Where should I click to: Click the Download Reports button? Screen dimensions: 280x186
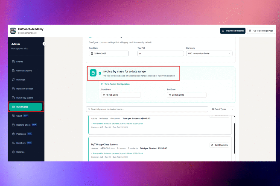(233, 31)
